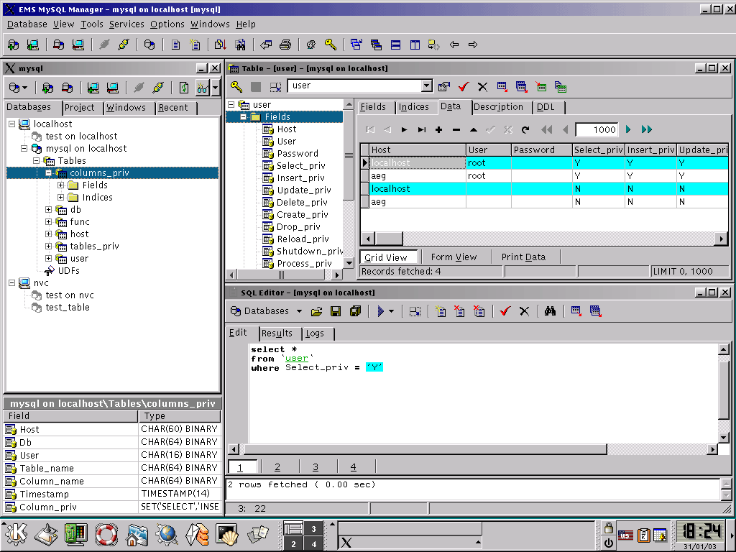
Task: Expand the tables_priv table node
Action: [48, 246]
